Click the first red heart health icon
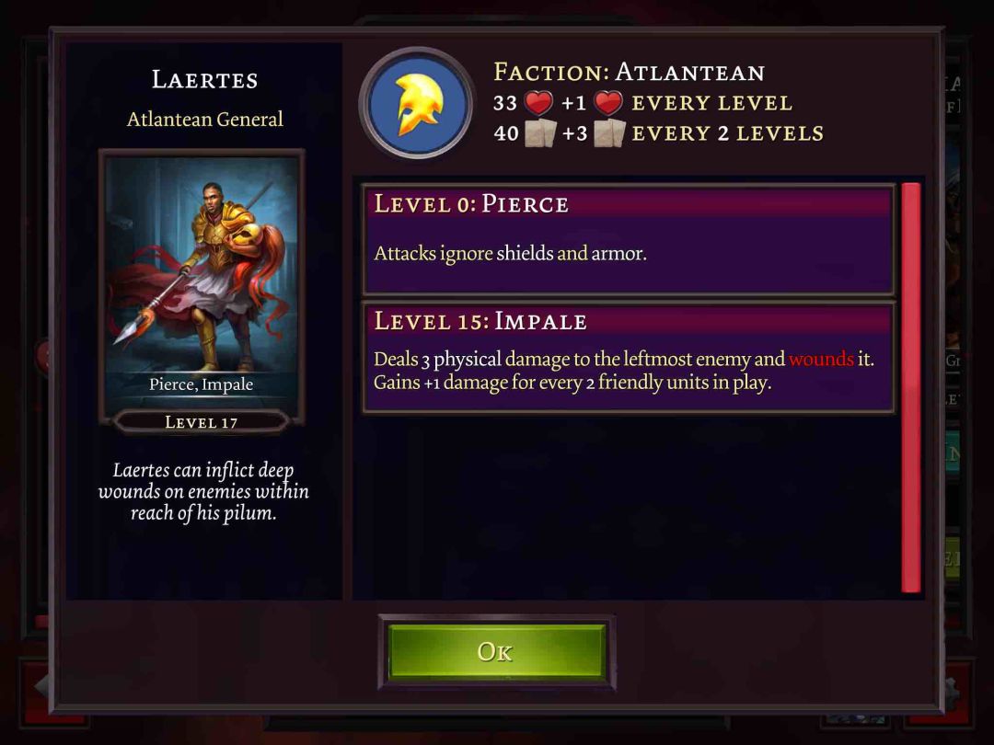The image size is (994, 745). [538, 103]
